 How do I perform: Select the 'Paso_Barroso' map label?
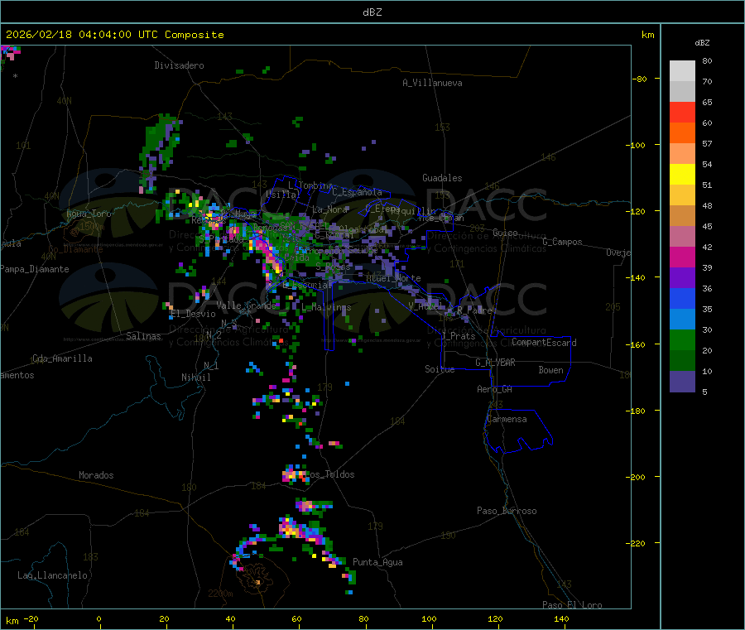pos(507,511)
